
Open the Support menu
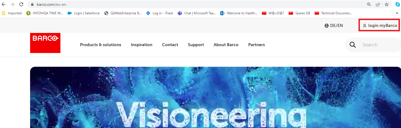click(x=196, y=45)
